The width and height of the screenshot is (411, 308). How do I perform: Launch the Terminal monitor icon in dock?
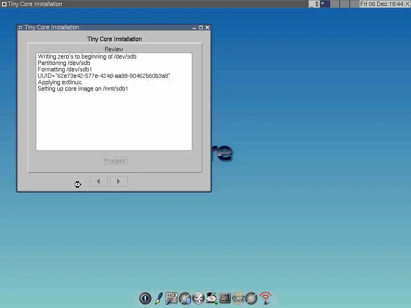pos(225,298)
